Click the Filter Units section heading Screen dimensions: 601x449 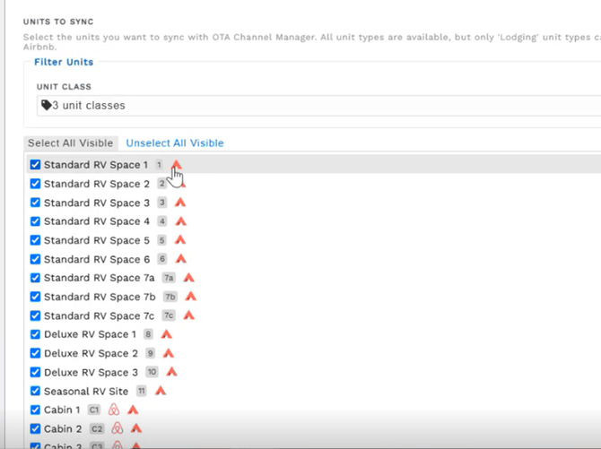(x=64, y=62)
